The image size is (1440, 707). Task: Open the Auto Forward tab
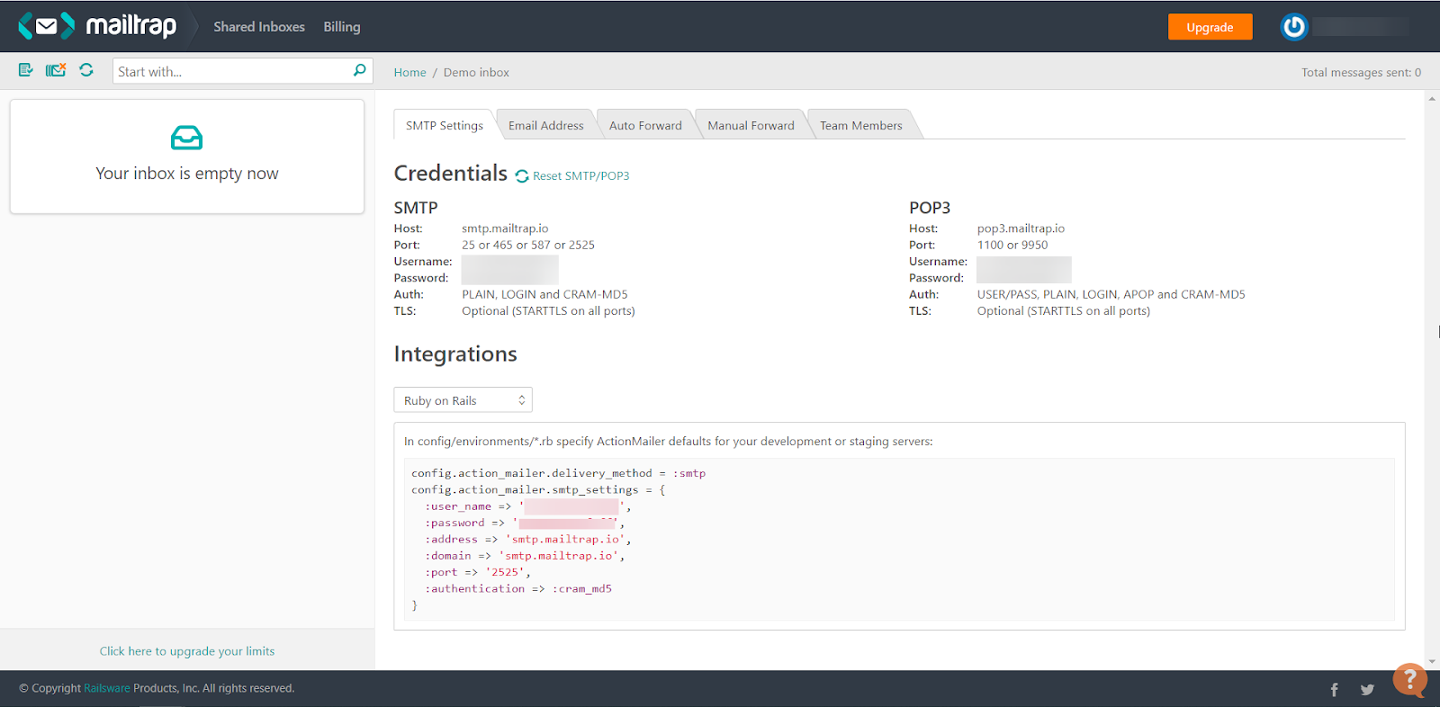[645, 125]
